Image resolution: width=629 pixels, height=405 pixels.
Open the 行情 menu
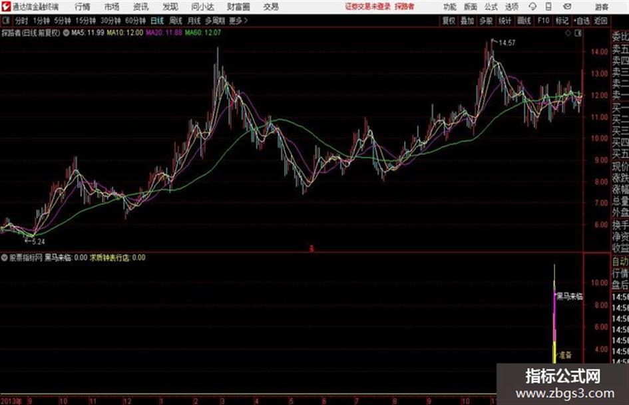point(83,7)
